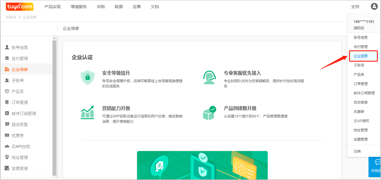
Task: Click the 地址管理 location pin icon
Action: point(7,157)
